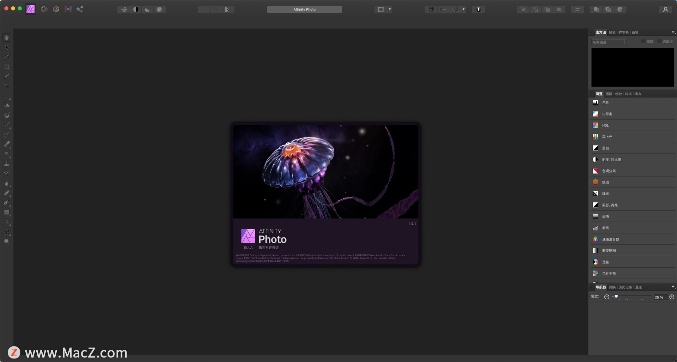Click the zoom in plus button
Image resolution: width=677 pixels, height=362 pixels.
point(672,297)
